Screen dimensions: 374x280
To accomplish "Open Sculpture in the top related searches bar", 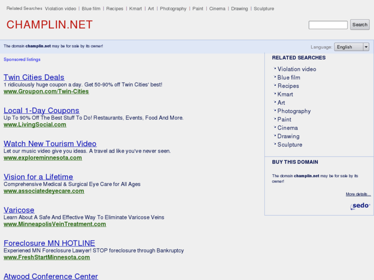I will (264, 9).
